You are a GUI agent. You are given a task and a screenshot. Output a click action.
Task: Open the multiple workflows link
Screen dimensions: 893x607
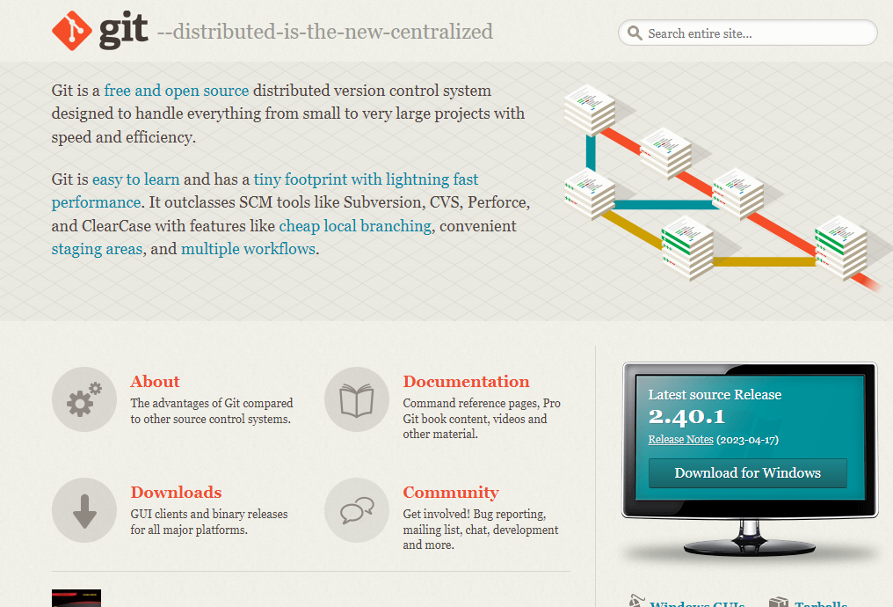click(249, 249)
